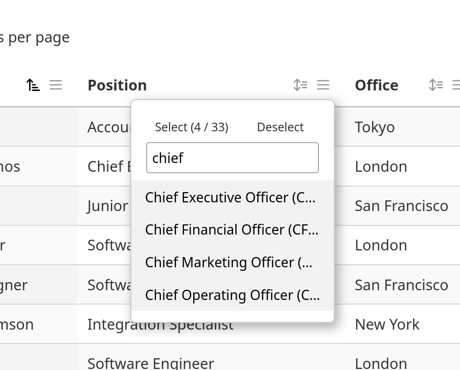The width and height of the screenshot is (460, 370).
Task: Select Chief Financial Officer option
Action: pyautogui.click(x=232, y=229)
